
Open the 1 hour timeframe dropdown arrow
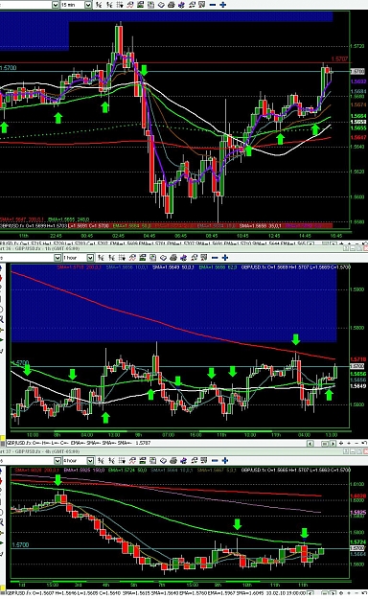[x=90, y=258]
